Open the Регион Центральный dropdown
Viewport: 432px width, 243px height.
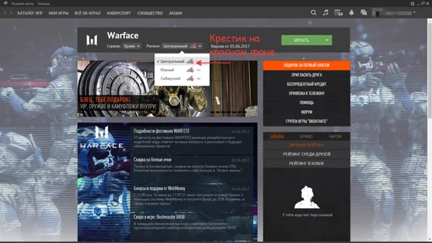182,46
